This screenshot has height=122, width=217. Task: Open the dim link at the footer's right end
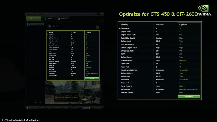coord(97,108)
